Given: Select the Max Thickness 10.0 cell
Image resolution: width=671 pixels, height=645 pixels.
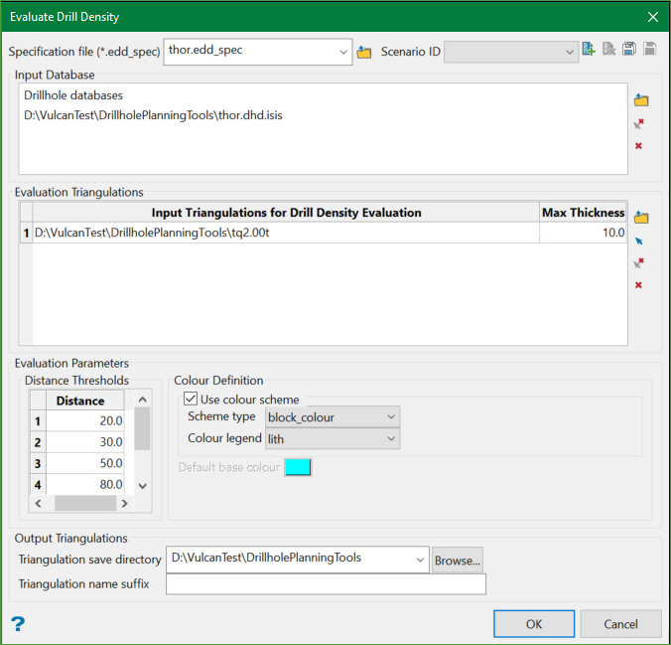Looking at the screenshot, I should [x=584, y=233].
